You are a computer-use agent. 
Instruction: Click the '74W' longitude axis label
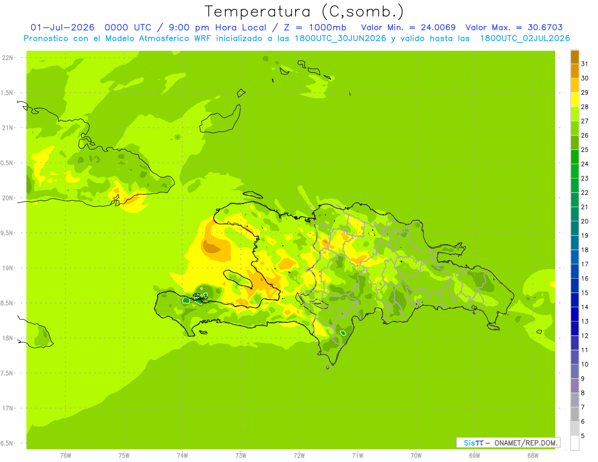click(182, 455)
